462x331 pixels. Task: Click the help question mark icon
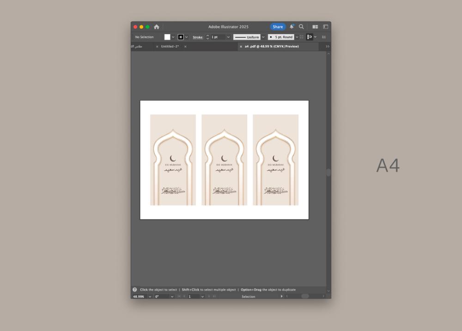click(135, 290)
